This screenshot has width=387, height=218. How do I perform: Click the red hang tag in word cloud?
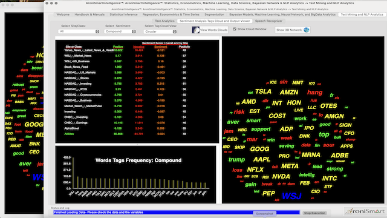314,93
